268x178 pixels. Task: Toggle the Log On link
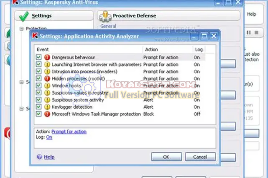49,137
